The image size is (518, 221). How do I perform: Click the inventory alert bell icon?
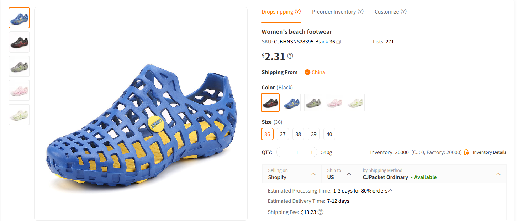[x=466, y=152]
